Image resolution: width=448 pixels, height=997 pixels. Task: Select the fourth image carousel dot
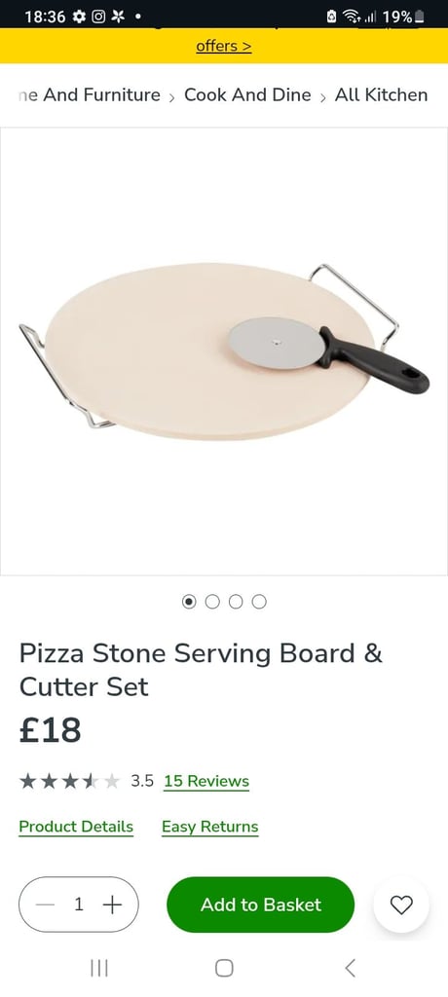click(x=259, y=602)
